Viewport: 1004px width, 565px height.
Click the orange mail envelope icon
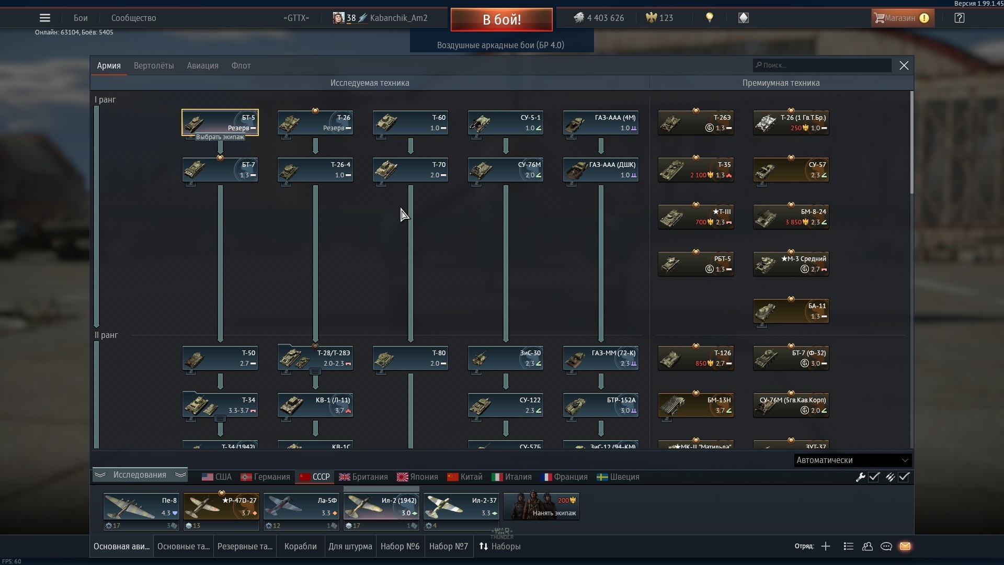[x=905, y=546]
